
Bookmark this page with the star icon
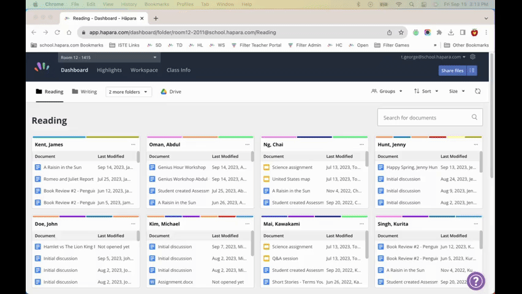pos(401,32)
